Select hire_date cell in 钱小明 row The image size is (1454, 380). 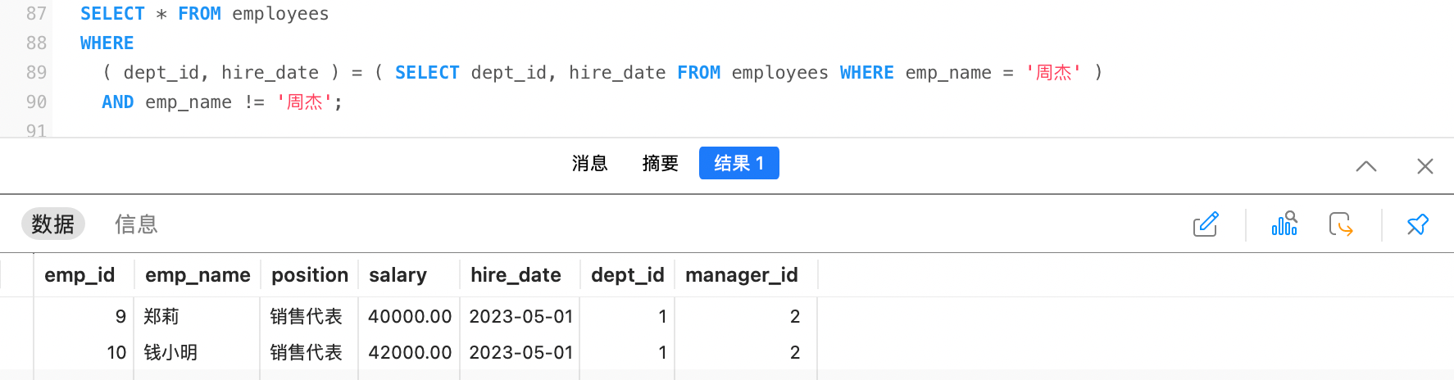point(520,352)
